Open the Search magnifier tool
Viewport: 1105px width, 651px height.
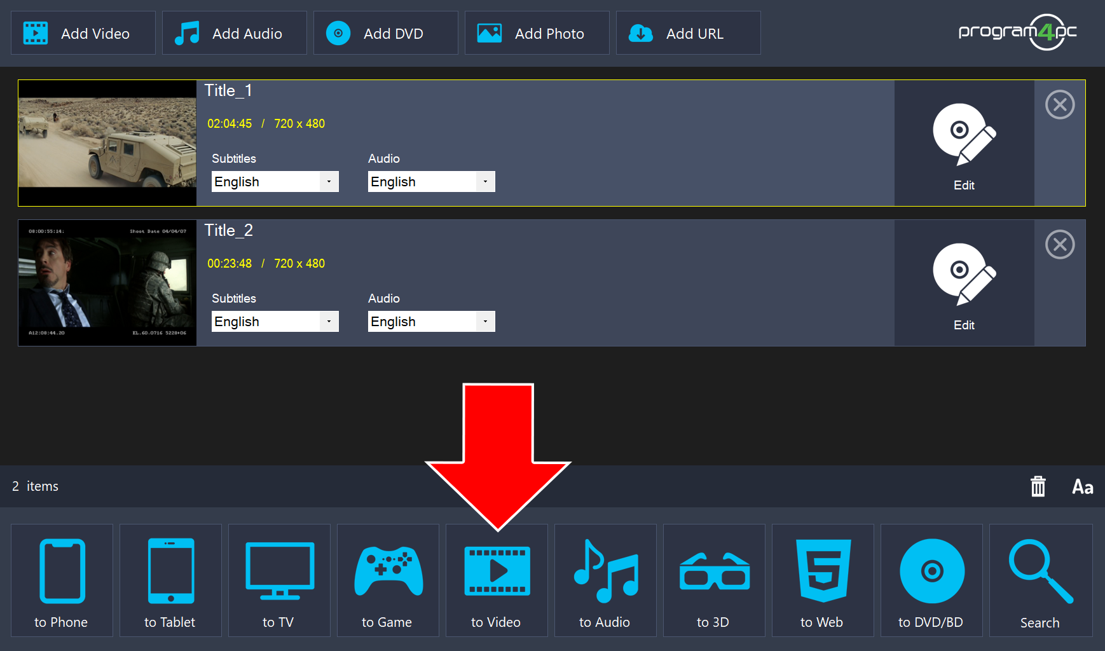click(x=1041, y=580)
